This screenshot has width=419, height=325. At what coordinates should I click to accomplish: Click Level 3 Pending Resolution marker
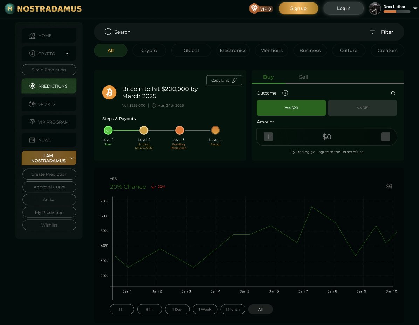pyautogui.click(x=180, y=130)
